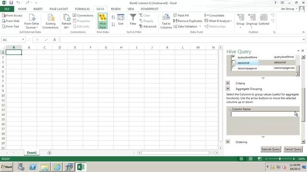Toggle the Filter funnel
307x172 pixels.
point(133,20)
